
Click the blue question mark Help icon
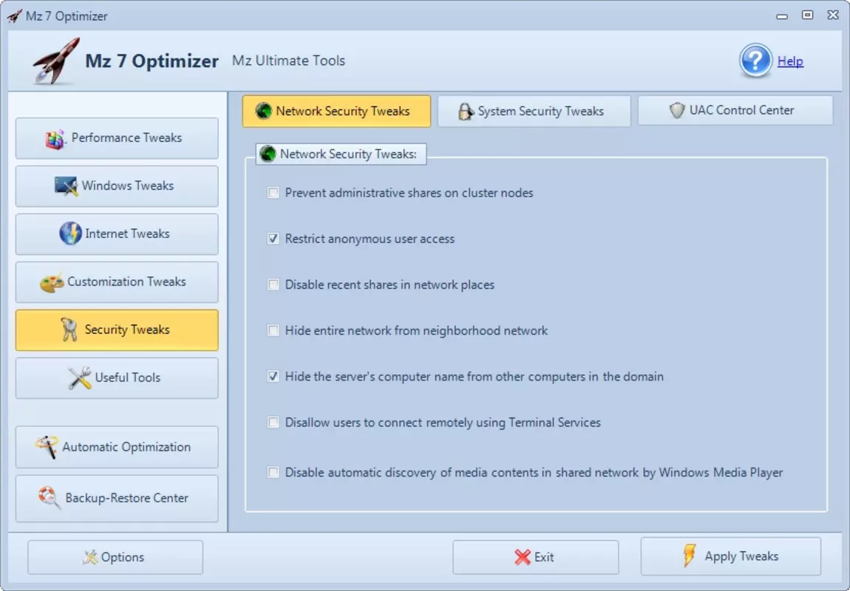[755, 61]
